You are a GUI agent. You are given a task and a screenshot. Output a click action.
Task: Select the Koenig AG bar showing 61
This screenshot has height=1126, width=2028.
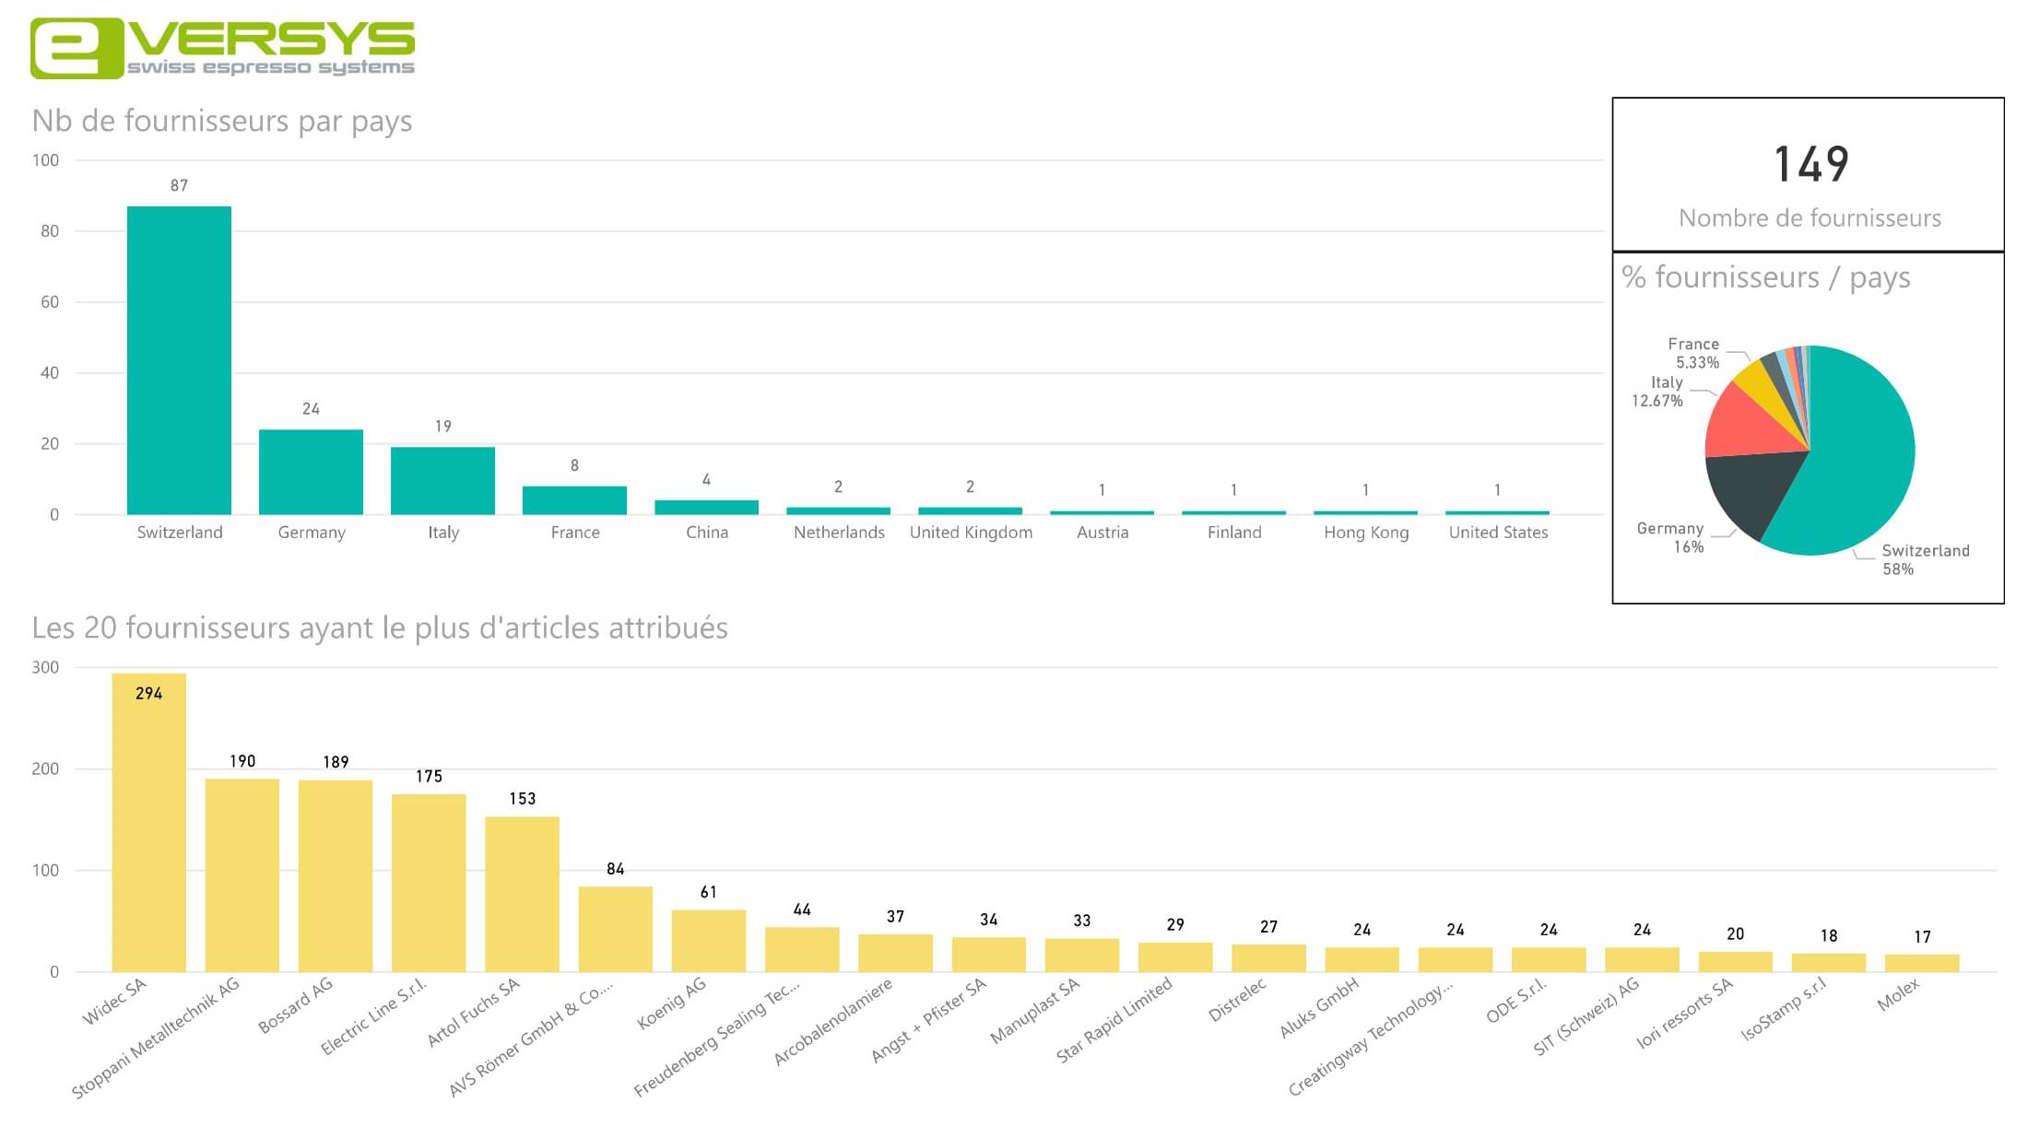[709, 941]
